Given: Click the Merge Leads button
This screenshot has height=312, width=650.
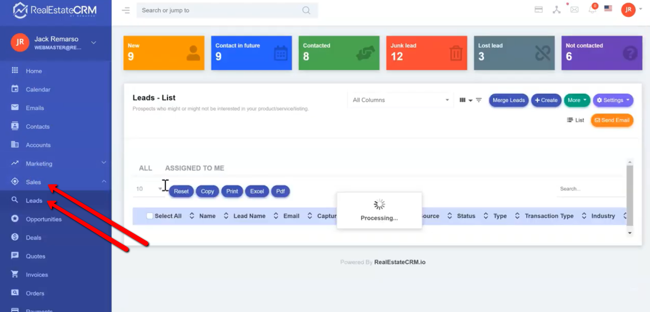Looking at the screenshot, I should coord(509,100).
